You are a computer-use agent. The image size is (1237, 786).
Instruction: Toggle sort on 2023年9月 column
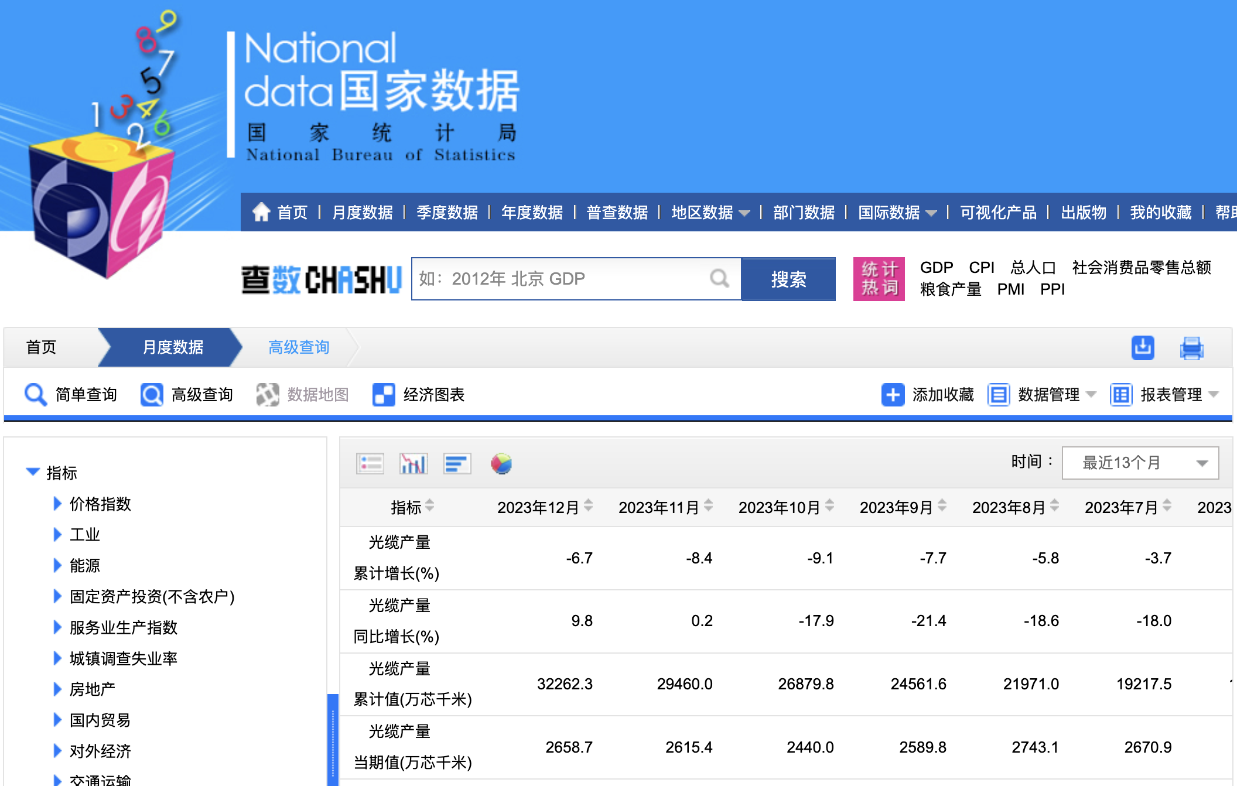942,506
